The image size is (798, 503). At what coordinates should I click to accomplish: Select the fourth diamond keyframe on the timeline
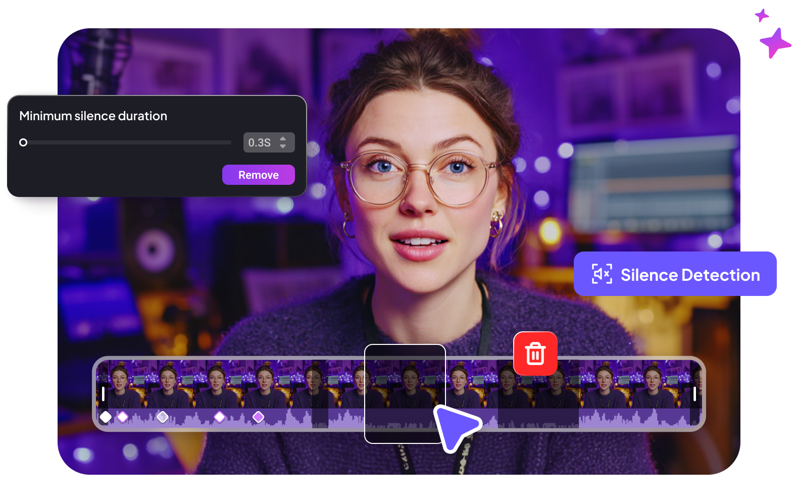(x=219, y=417)
